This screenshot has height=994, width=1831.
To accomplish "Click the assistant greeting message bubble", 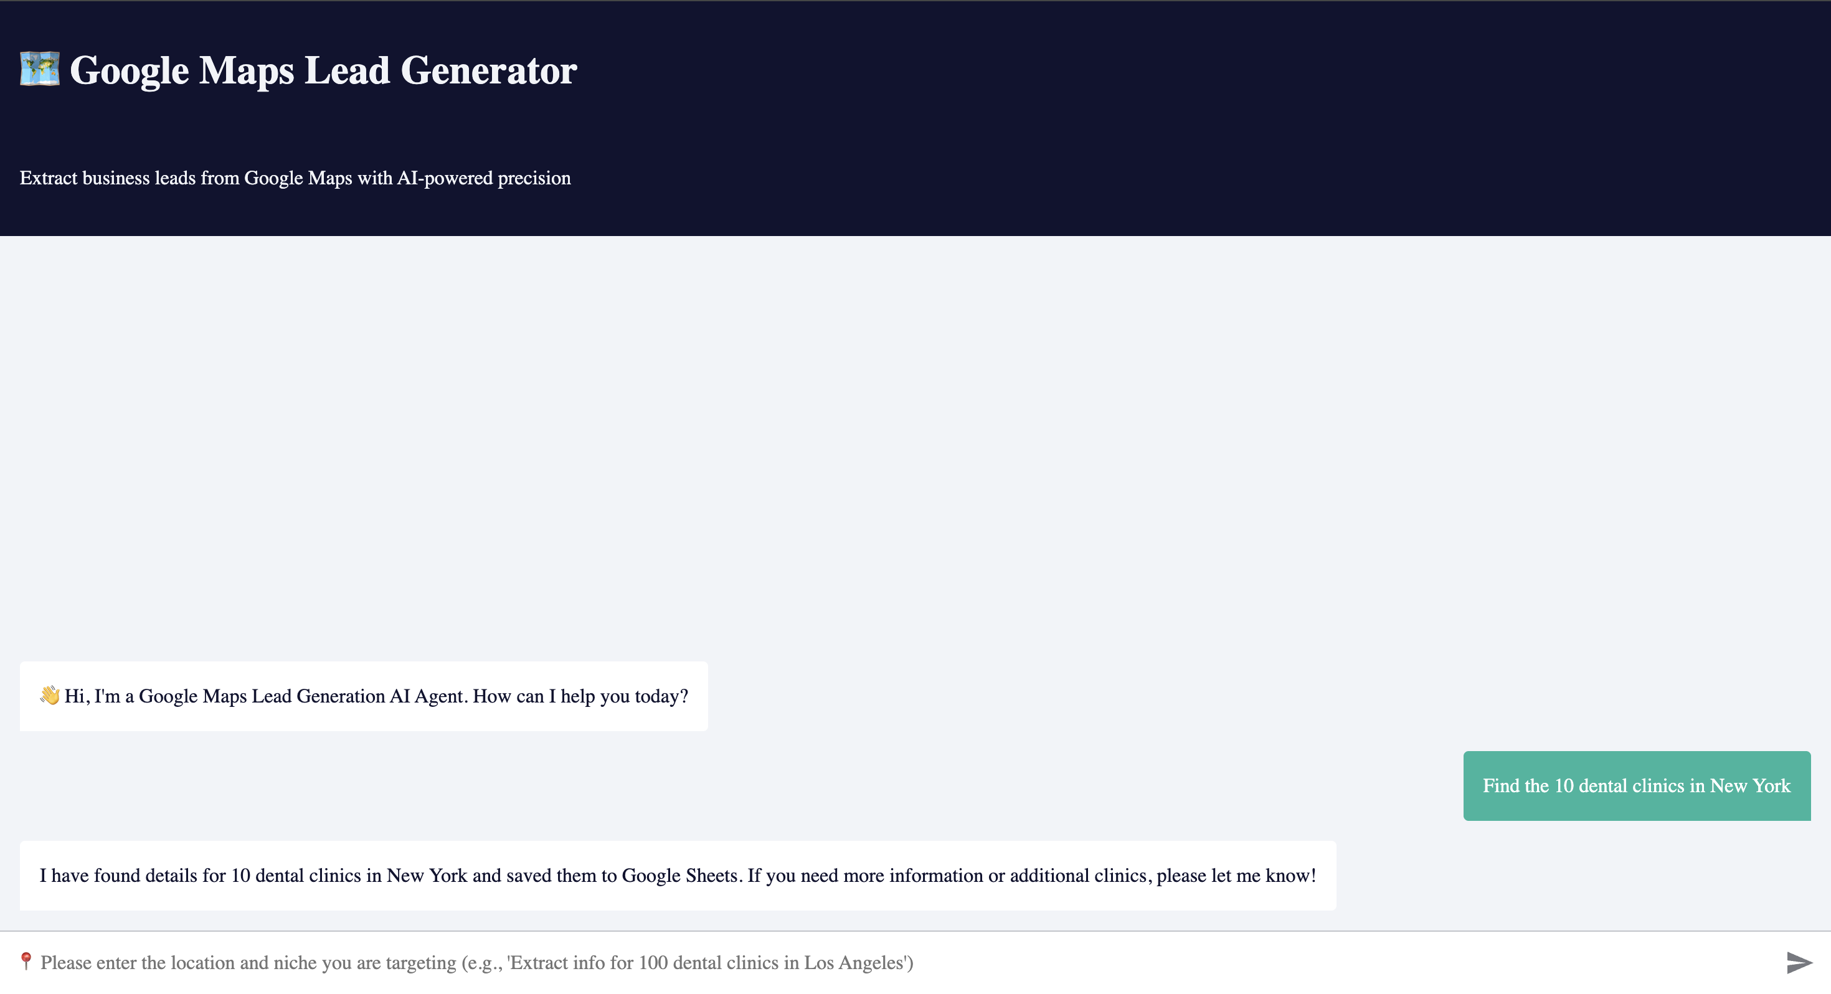I will 363,696.
